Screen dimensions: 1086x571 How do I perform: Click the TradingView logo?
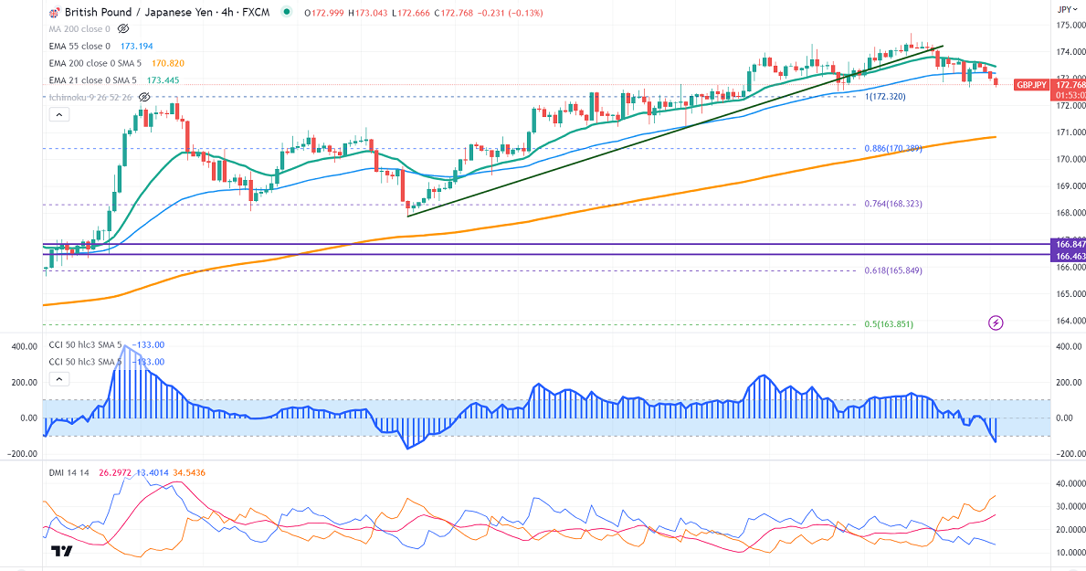(x=62, y=551)
